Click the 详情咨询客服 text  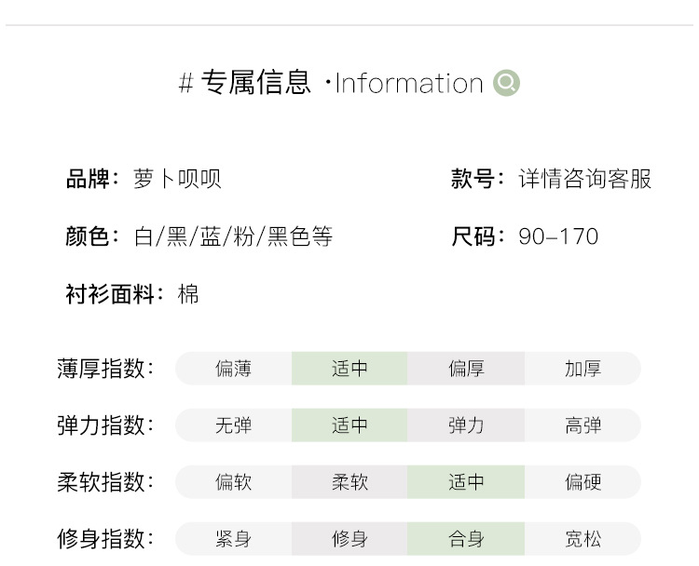click(584, 179)
